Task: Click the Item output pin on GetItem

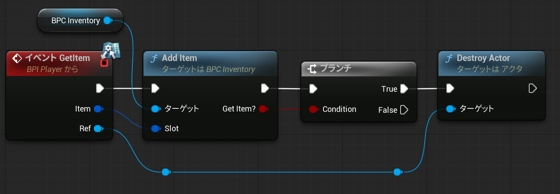Action: click(98, 109)
